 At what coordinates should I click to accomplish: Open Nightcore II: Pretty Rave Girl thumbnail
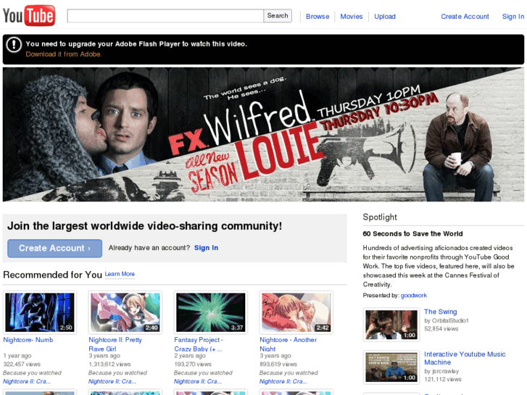(x=125, y=312)
